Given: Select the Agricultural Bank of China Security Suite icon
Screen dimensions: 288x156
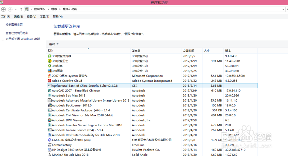Looking at the screenshot, I should [50, 86].
